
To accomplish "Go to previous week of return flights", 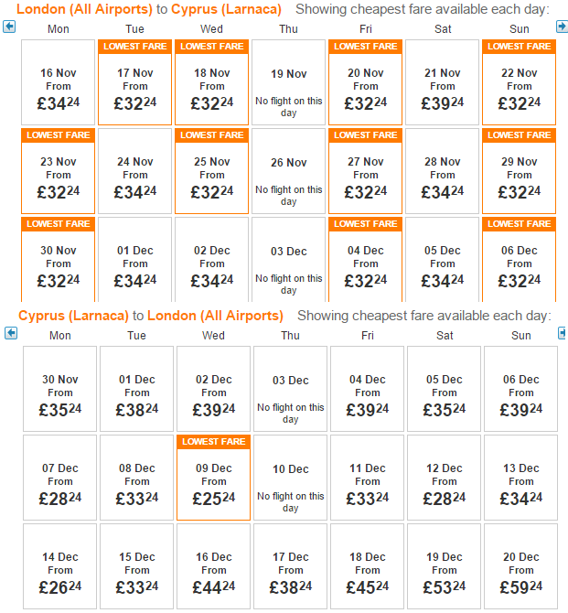I will [11, 333].
